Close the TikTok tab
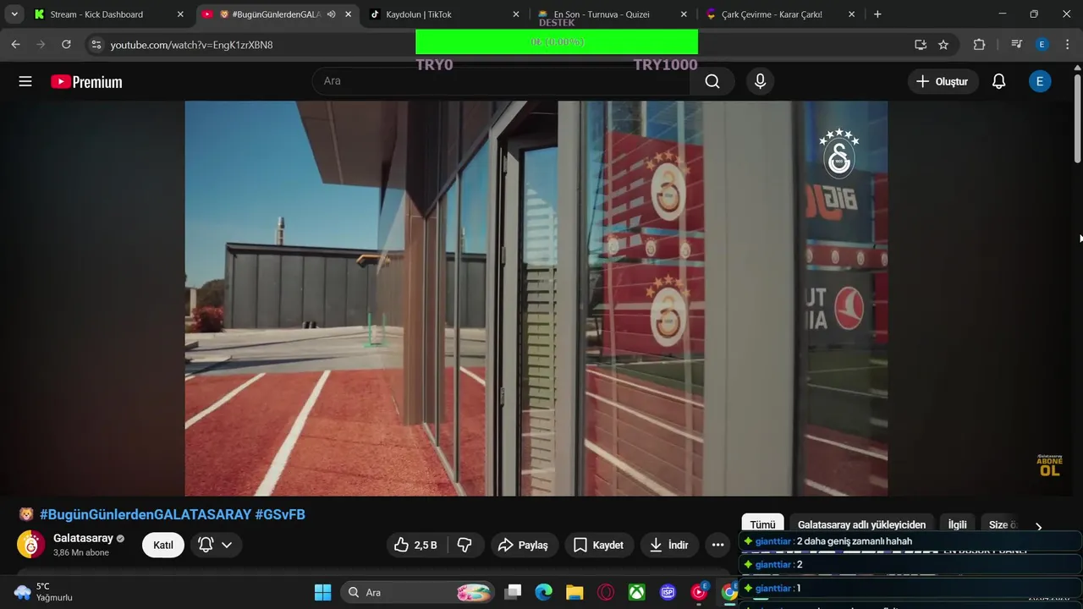1083x609 pixels. [x=515, y=14]
